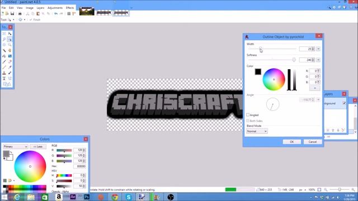Select the Paintbrush tool
The image size is (358, 201).
[x=4, y=61]
